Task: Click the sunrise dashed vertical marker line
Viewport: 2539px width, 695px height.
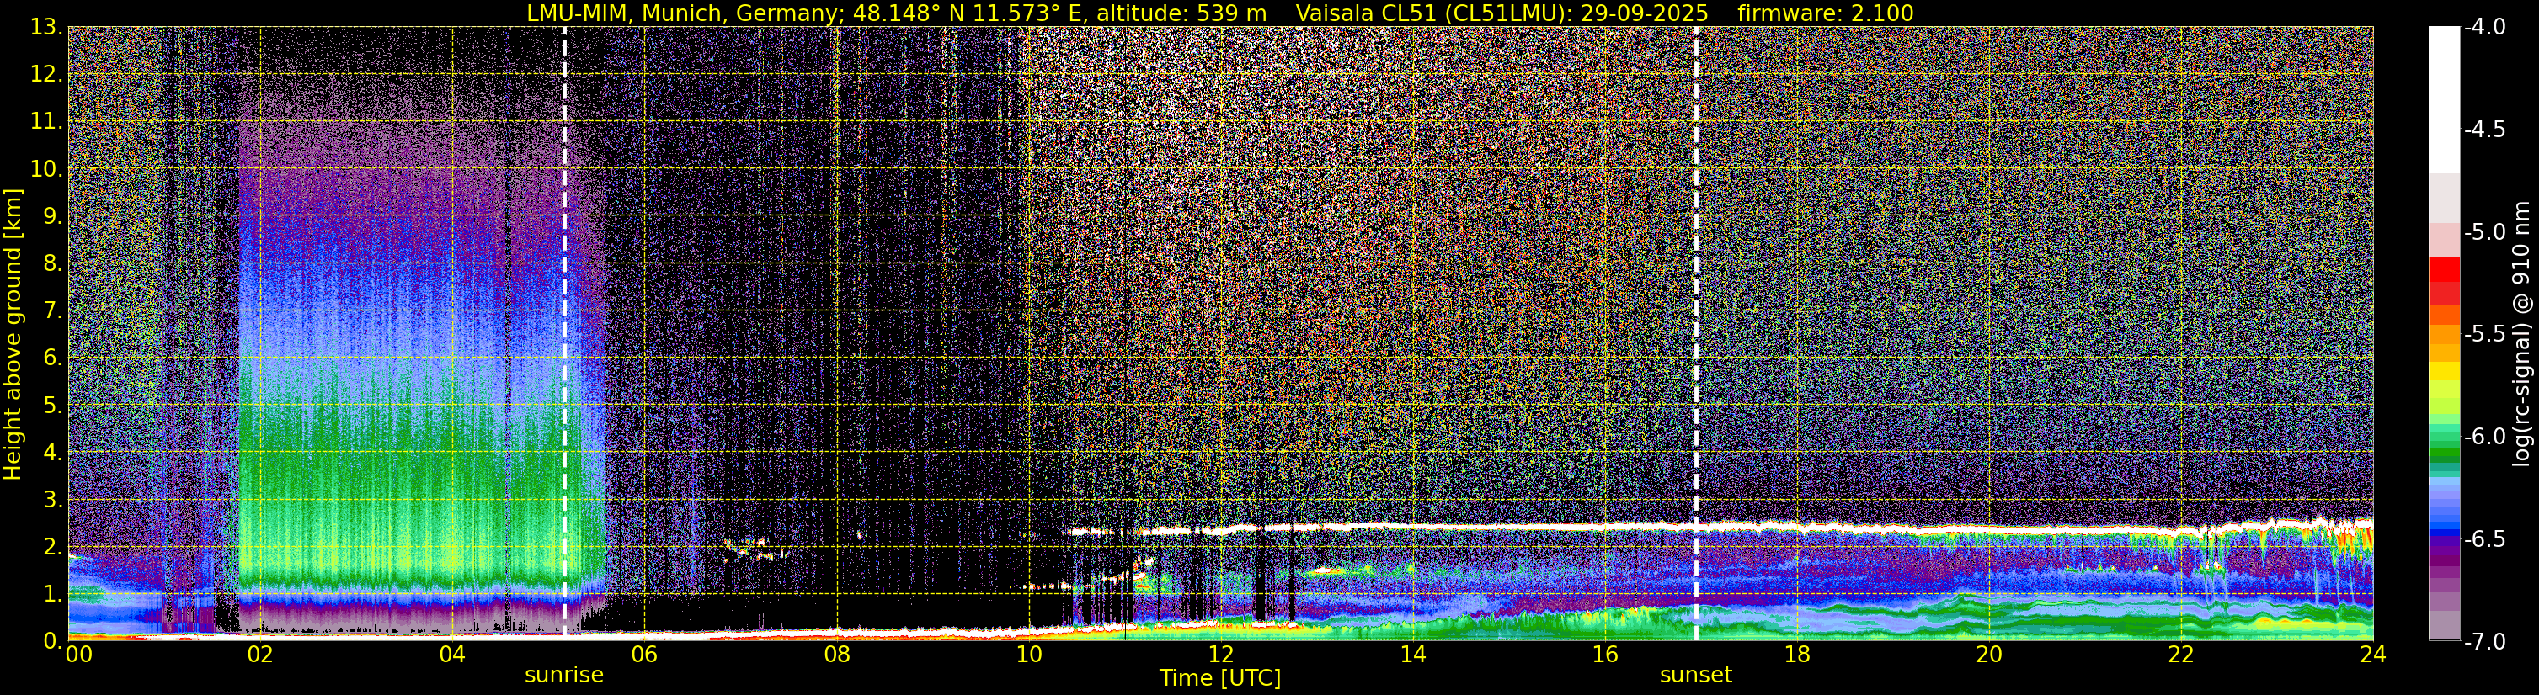Action: click(x=563, y=332)
